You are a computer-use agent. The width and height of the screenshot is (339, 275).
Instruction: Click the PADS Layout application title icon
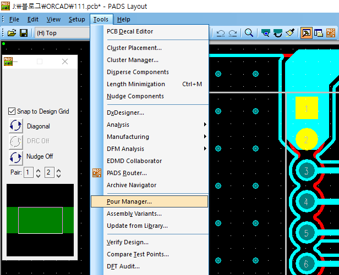6,6
